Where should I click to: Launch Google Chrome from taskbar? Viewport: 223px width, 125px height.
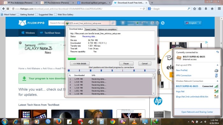click(112, 122)
